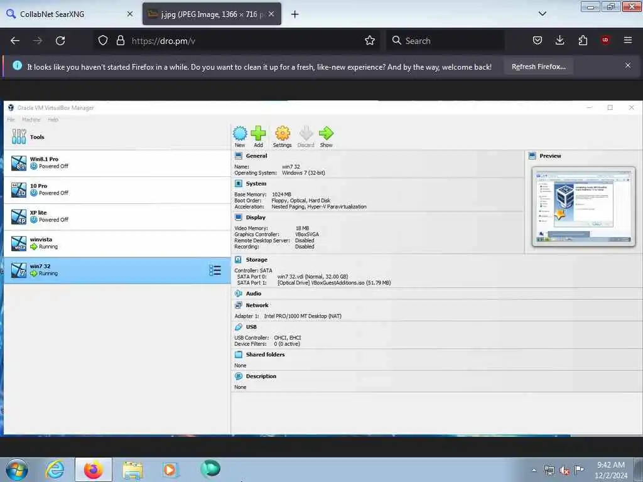Click the tracking protection shield icon
The height and width of the screenshot is (482, 643).
pyautogui.click(x=103, y=41)
